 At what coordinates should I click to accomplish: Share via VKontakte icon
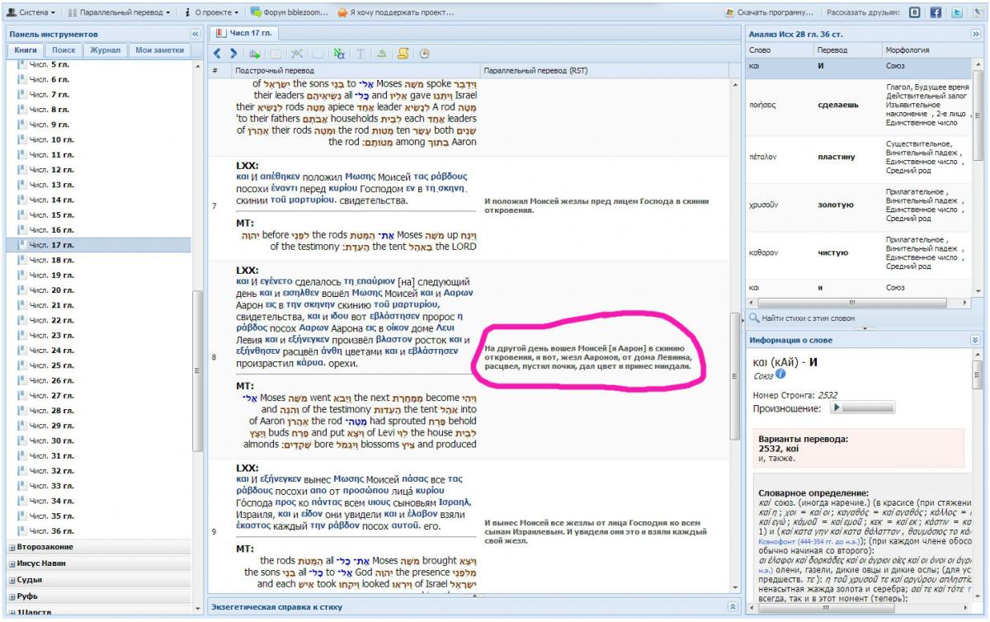915,12
